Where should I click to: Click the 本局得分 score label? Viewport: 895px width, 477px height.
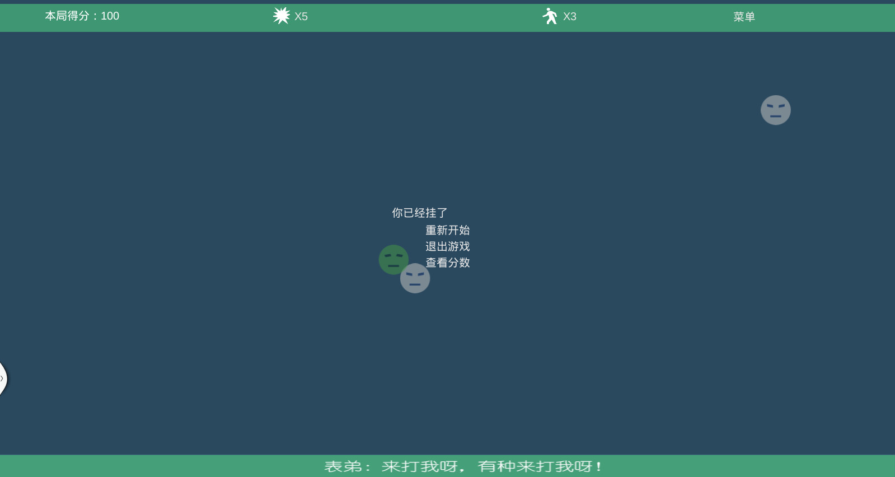[x=67, y=16]
